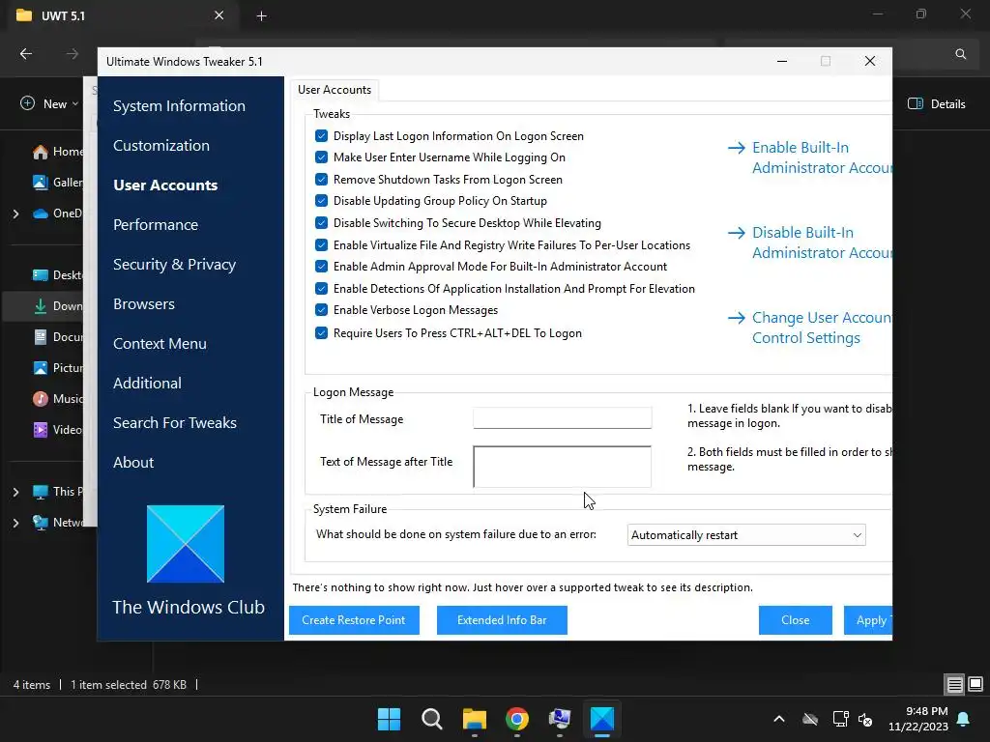This screenshot has width=990, height=742.
Task: Toggle Enable Virtualize File And Registry Write Failures
Action: click(321, 244)
